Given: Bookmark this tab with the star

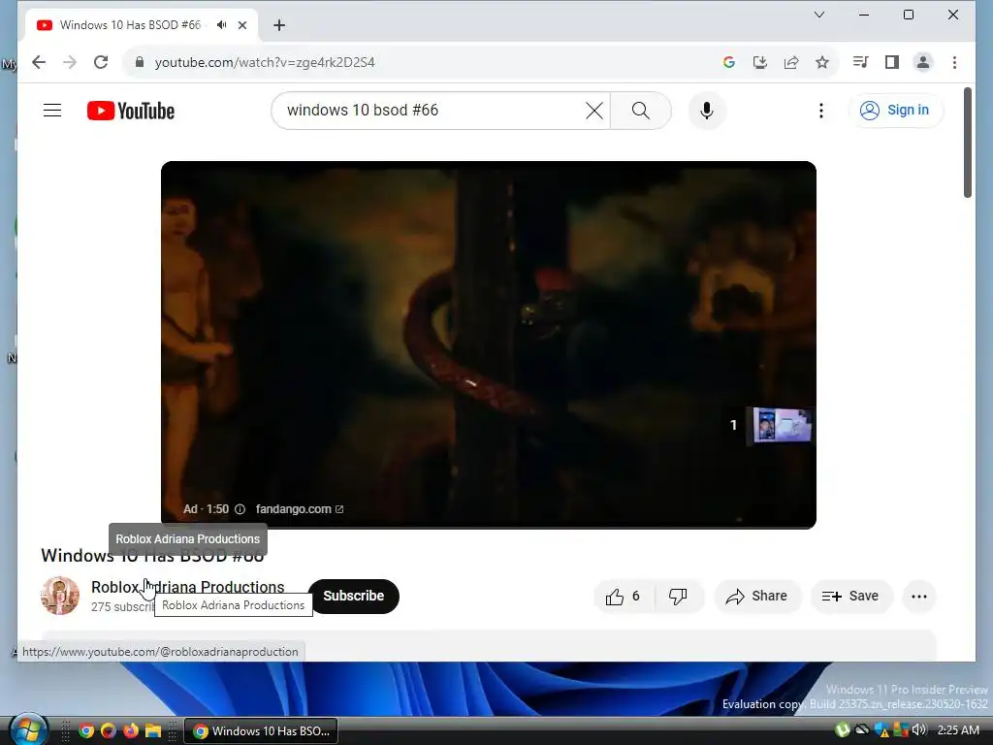Looking at the screenshot, I should 822,62.
